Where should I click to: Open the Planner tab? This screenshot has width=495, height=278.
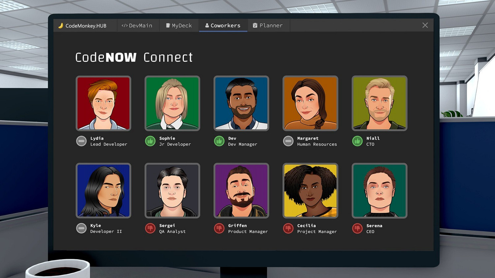(x=268, y=25)
